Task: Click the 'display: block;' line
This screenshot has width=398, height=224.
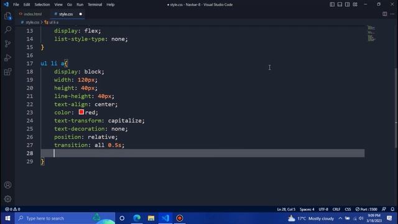Action: 79,72
